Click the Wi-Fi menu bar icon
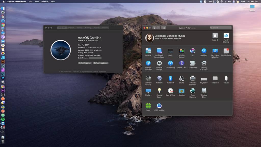 click(x=221, y=2)
